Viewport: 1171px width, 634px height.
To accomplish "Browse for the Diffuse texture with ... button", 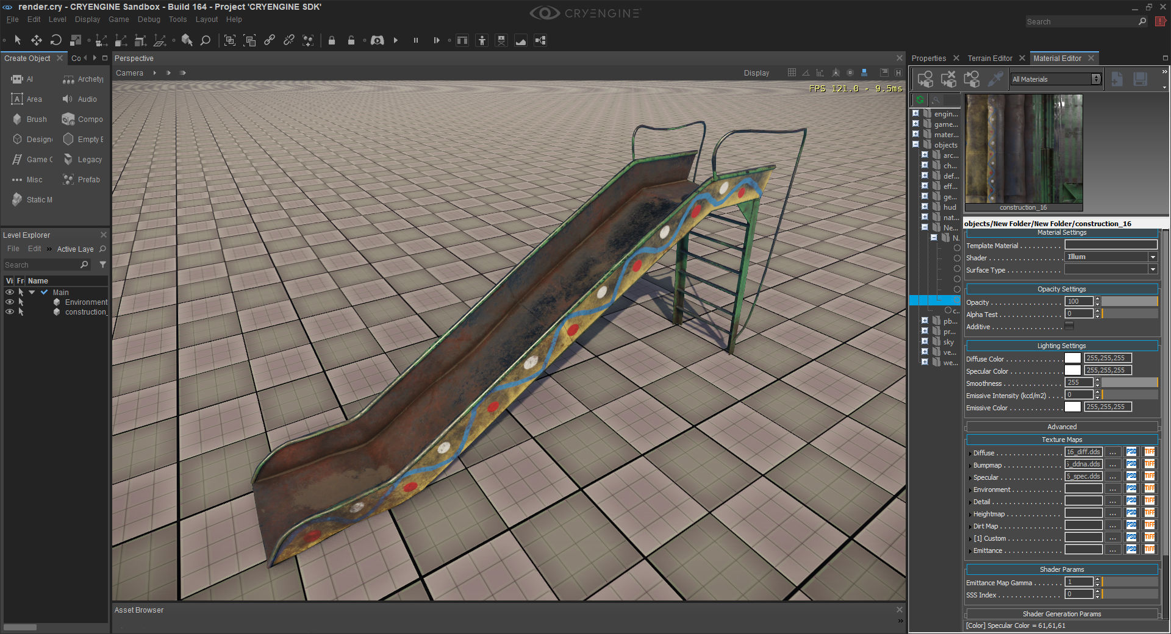I will 1113,452.
